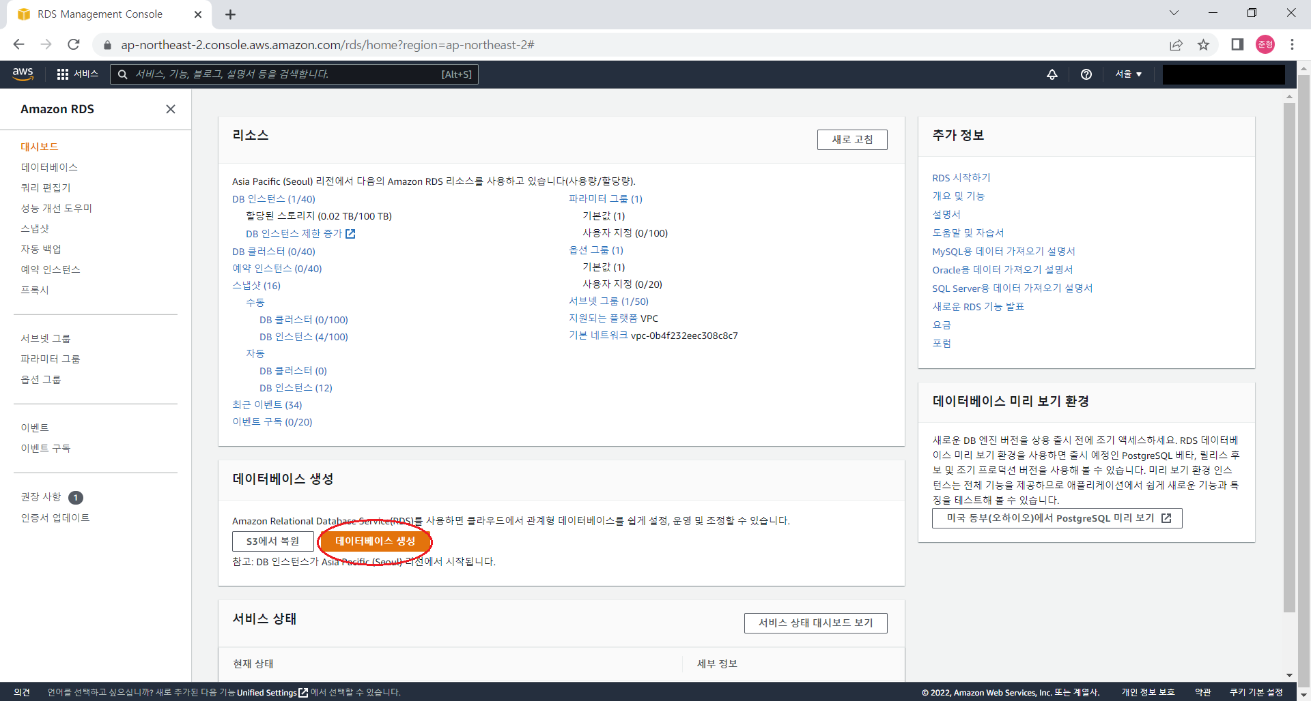Open the DB 인스턴스 (1/40) link
This screenshot has height=701, width=1311.
point(274,199)
